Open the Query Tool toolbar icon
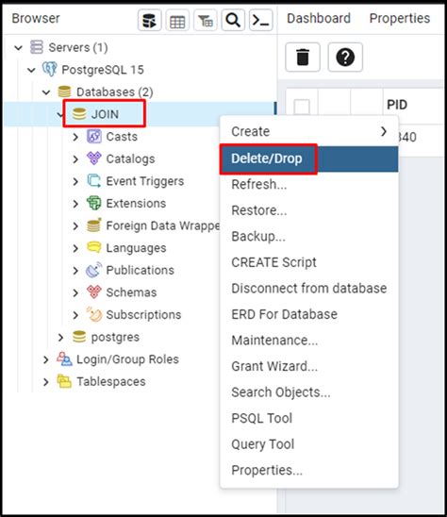 (149, 21)
